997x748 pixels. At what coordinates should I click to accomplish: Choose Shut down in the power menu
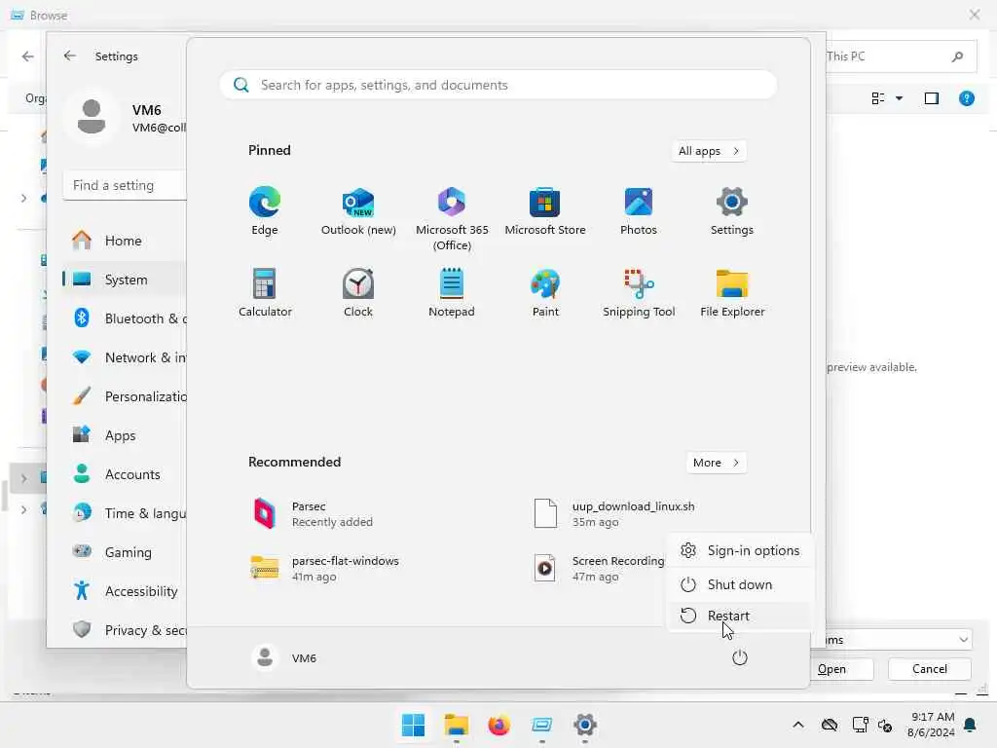coord(740,584)
